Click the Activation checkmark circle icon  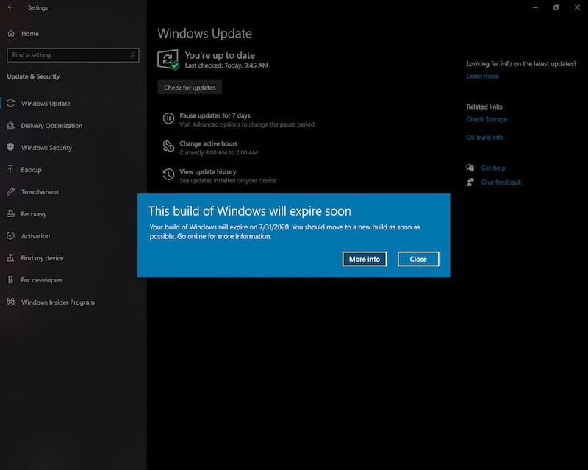10,235
